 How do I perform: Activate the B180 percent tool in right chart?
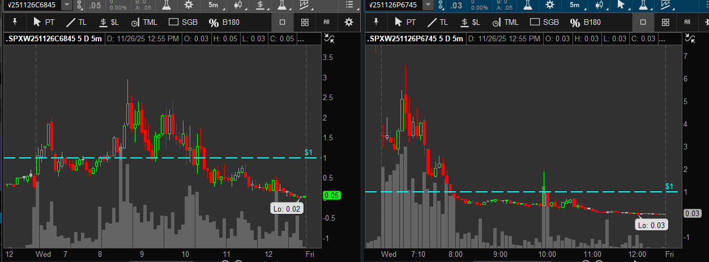586,22
